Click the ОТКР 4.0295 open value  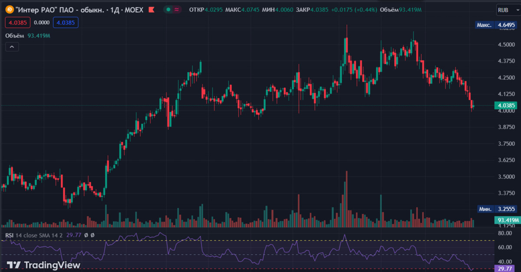[x=206, y=10]
